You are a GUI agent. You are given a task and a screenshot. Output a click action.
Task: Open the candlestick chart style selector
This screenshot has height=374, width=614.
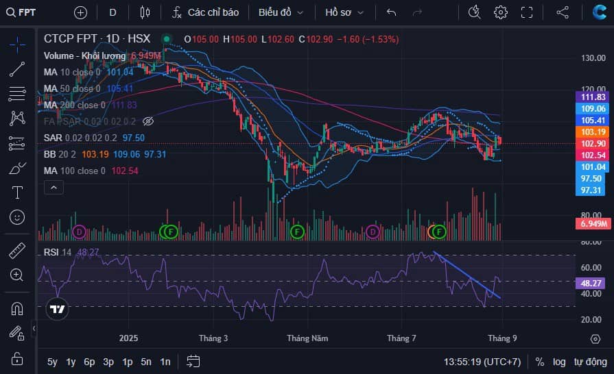coord(145,12)
